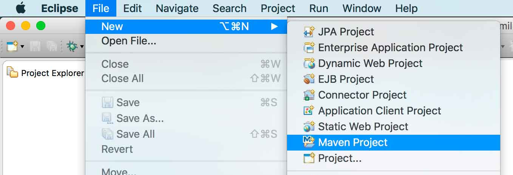
Task: Click the Static Web Project icon
Action: [309, 127]
